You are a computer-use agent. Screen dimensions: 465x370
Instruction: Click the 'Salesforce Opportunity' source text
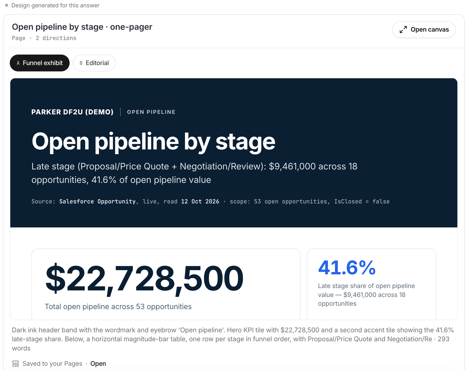click(97, 202)
